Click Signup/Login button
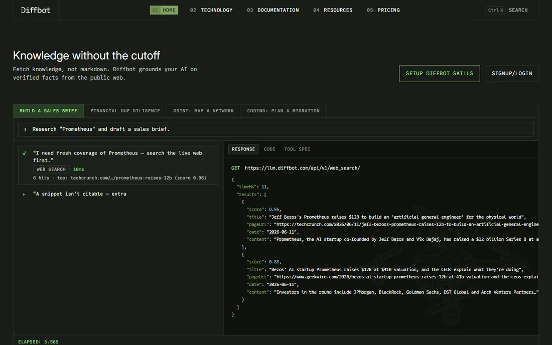 512,74
